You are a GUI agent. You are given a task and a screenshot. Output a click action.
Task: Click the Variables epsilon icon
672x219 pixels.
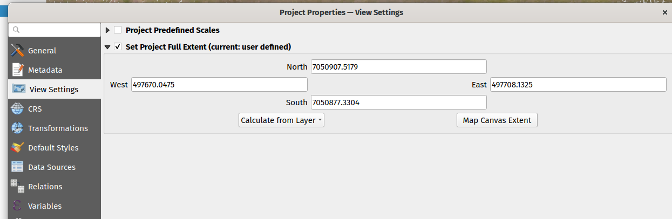[18, 206]
